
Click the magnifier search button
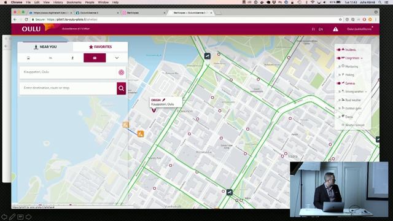122,88
